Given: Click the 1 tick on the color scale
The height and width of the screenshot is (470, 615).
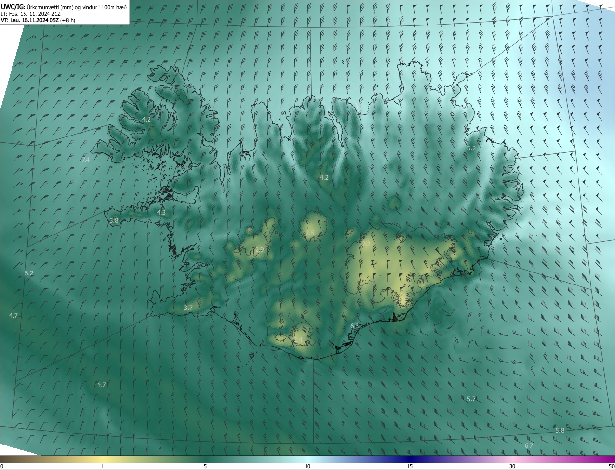Looking at the screenshot, I should [103, 466].
